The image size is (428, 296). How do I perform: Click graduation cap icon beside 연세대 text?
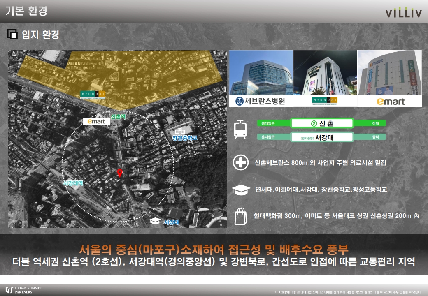pyautogui.click(x=241, y=190)
